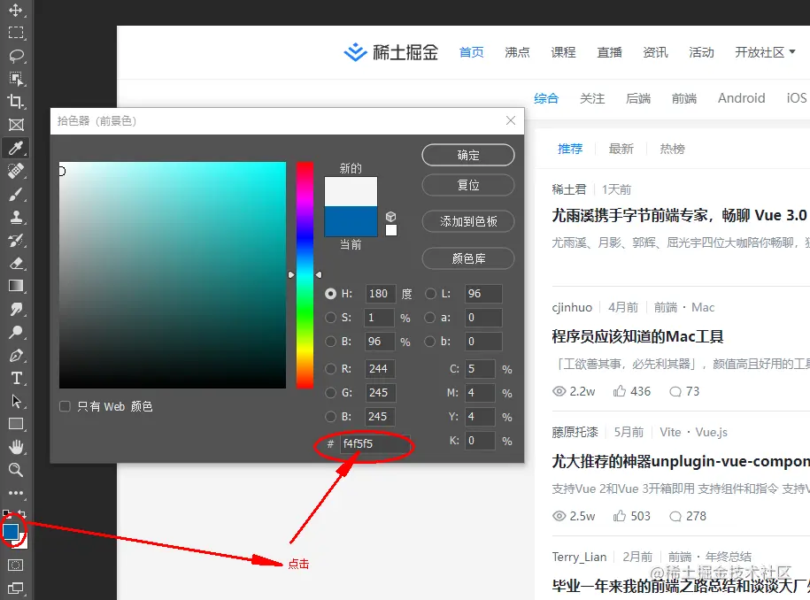The image size is (810, 600).
Task: Expand the 开放社区 dropdown menu
Action: [x=765, y=52]
